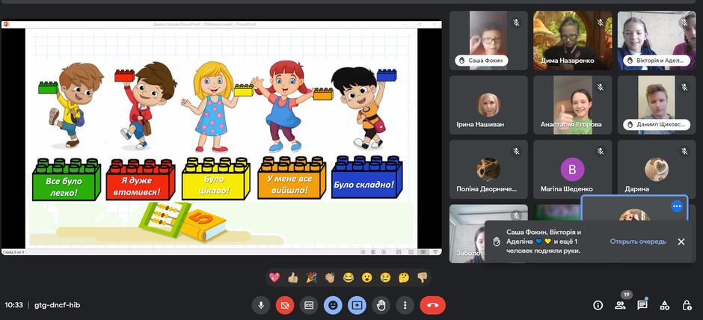Viewport: 703px width, 320px height.
Task: Raise your hand in the call
Action: tap(381, 305)
